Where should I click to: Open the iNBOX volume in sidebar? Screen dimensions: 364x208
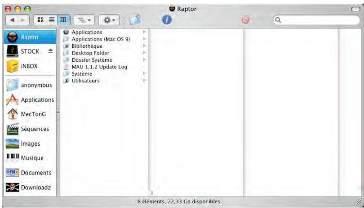[x=30, y=66]
